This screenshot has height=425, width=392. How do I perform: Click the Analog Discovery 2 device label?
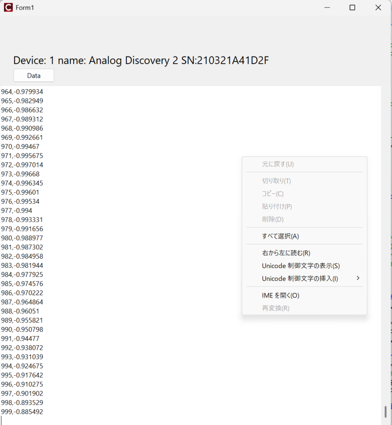141,61
